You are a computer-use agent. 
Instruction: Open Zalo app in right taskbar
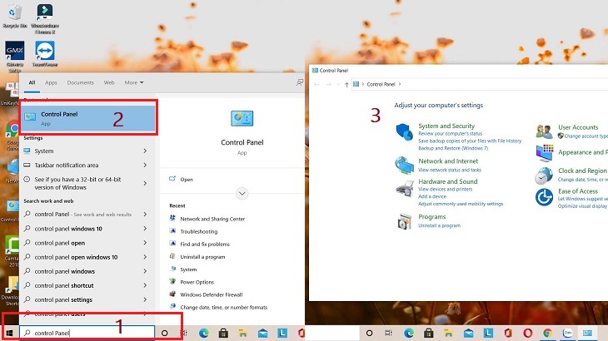567,333
